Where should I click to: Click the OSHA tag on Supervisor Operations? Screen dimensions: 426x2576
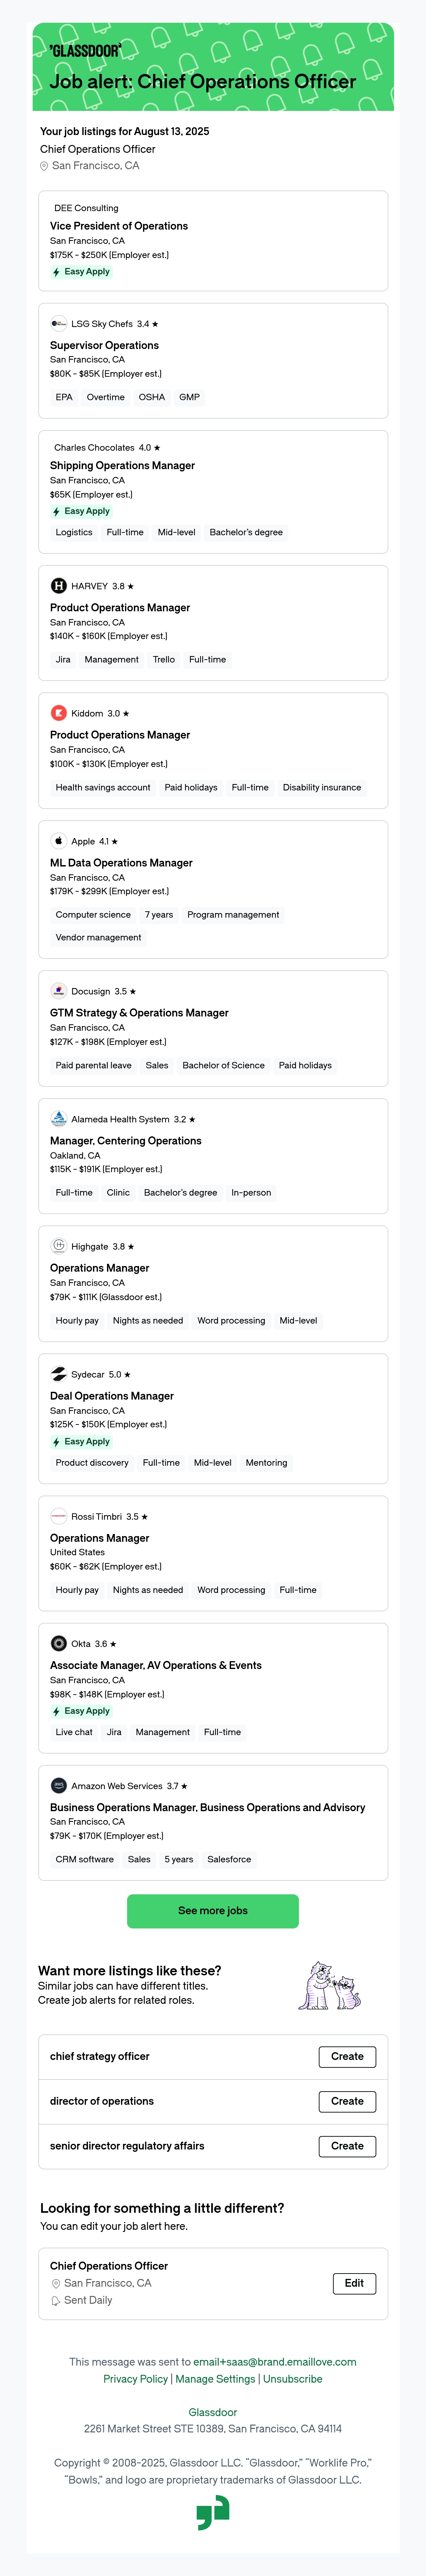(x=152, y=397)
